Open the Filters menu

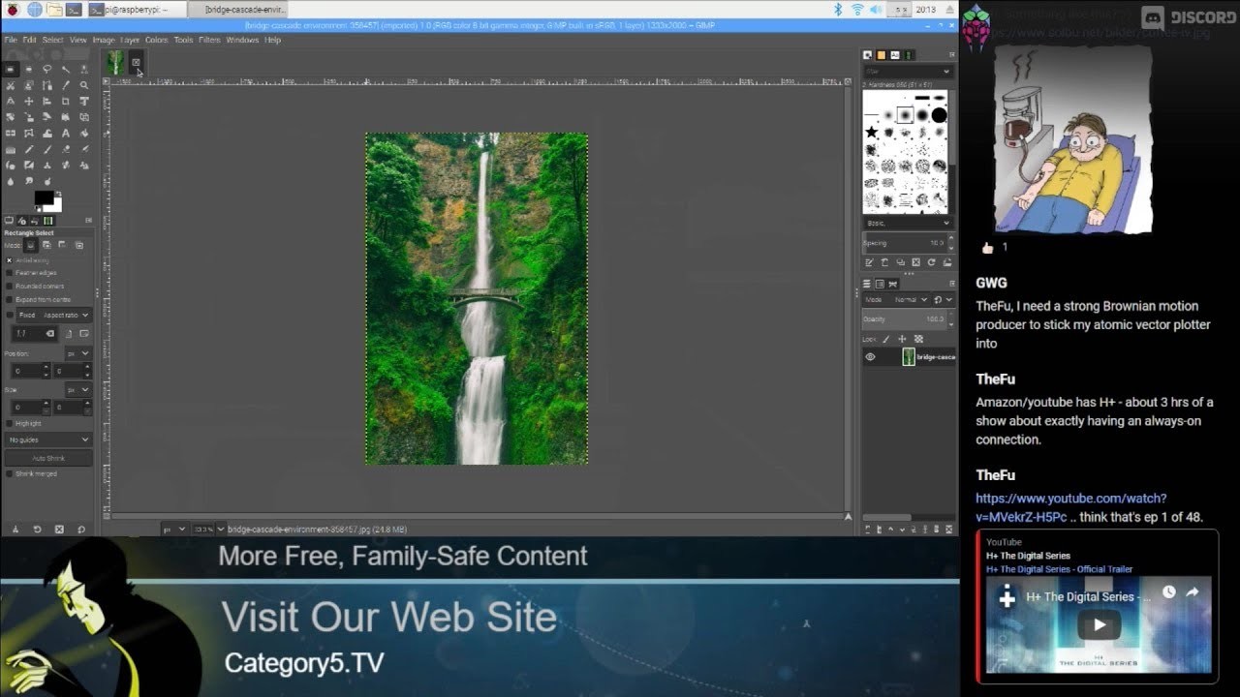tap(209, 40)
